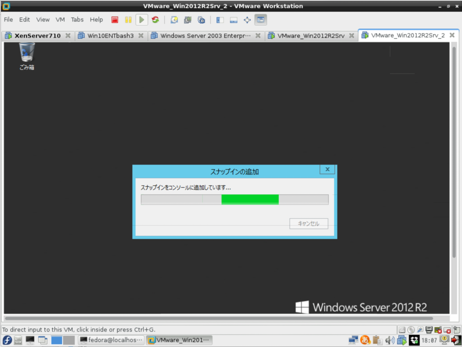
Task: Switch to the VMware_Win2012R2Srv tab
Action: pyautogui.click(x=311, y=36)
